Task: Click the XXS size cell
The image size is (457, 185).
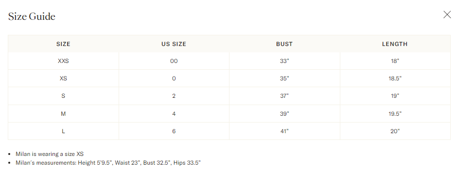Action: [x=63, y=61]
